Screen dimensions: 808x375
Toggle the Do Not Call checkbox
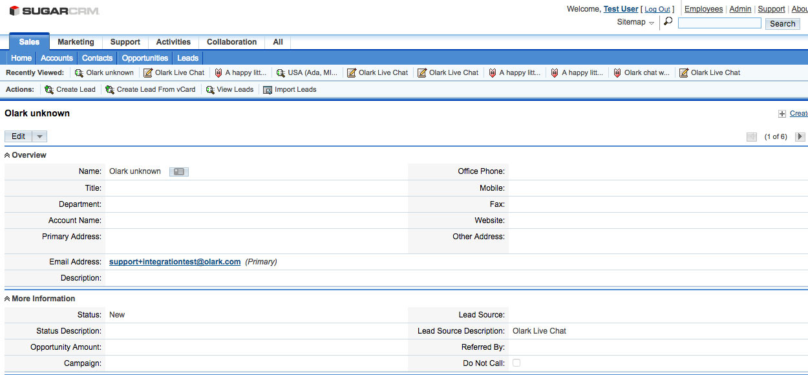(x=516, y=363)
